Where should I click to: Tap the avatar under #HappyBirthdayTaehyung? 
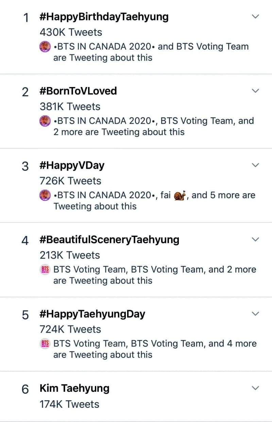(x=45, y=47)
